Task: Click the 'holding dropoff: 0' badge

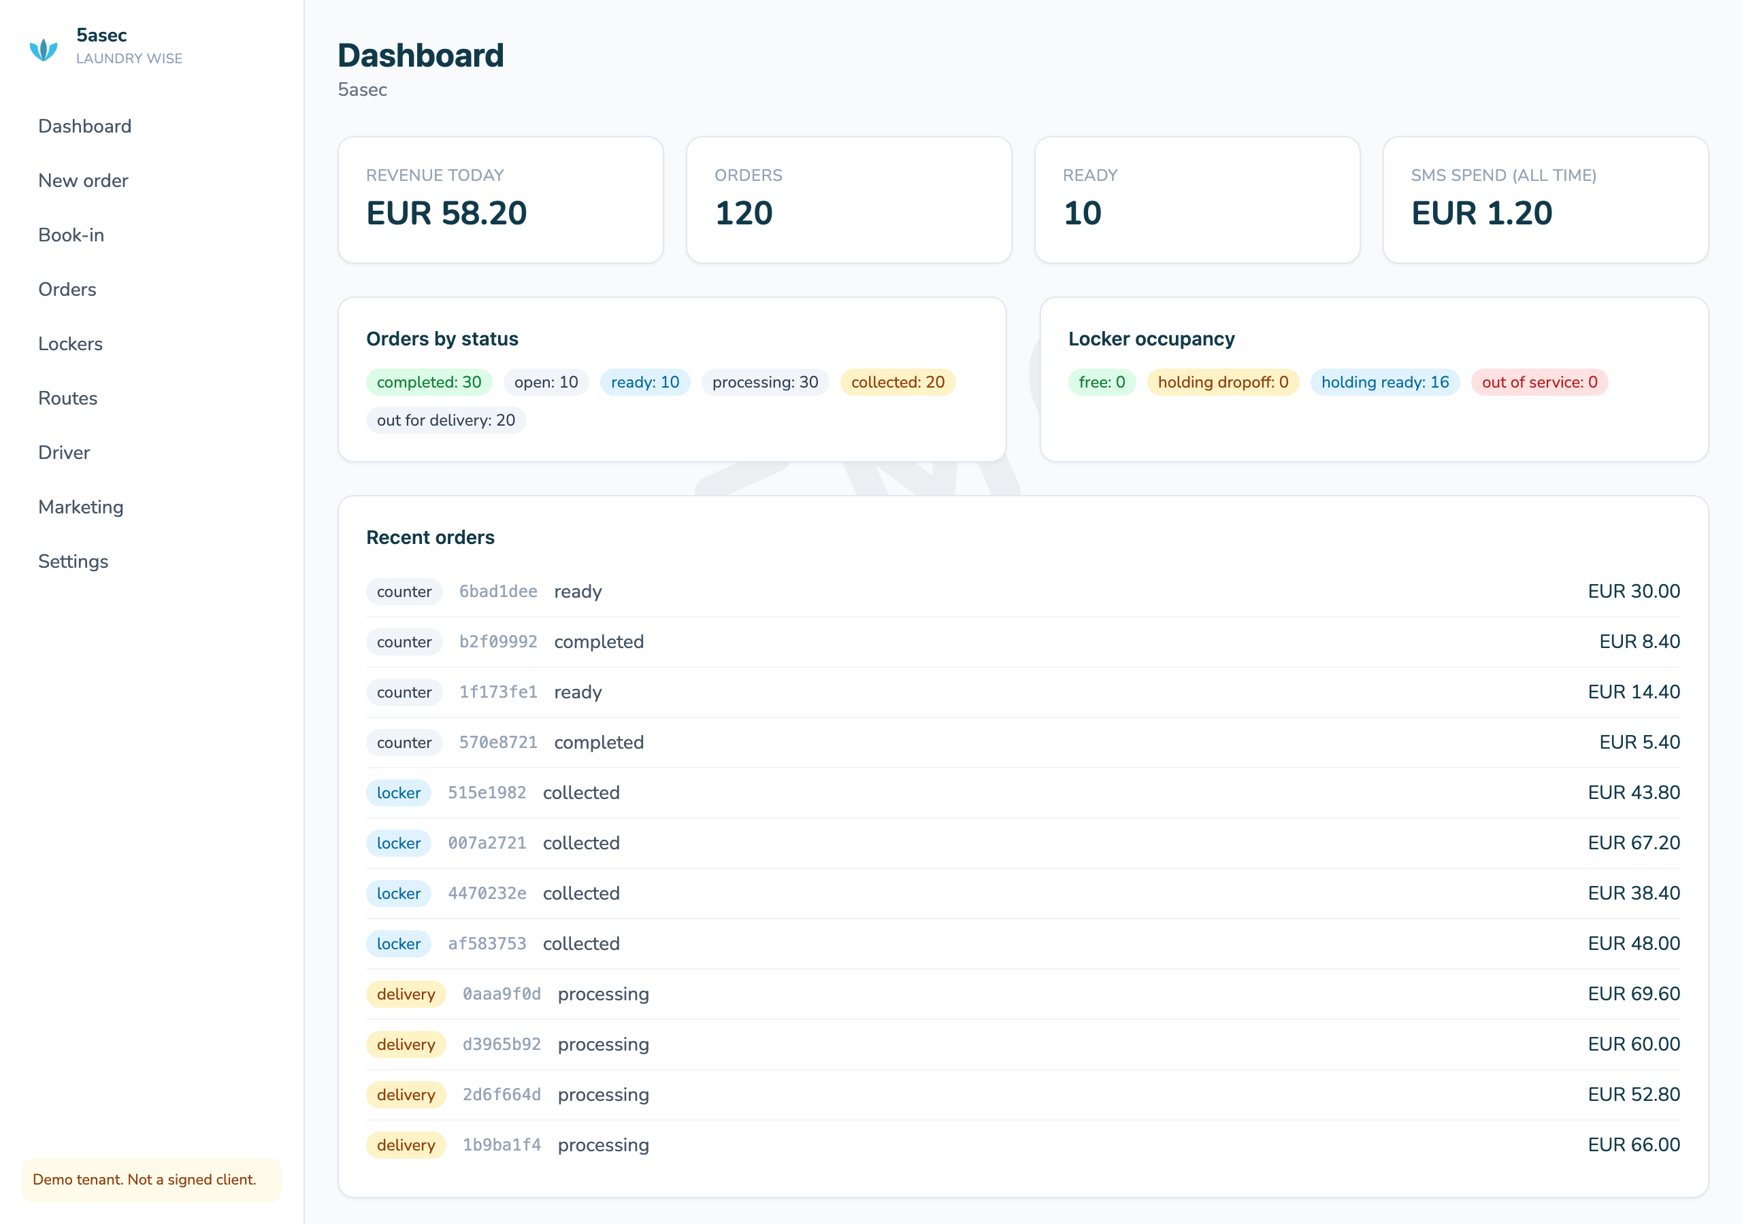Action: 1223,382
